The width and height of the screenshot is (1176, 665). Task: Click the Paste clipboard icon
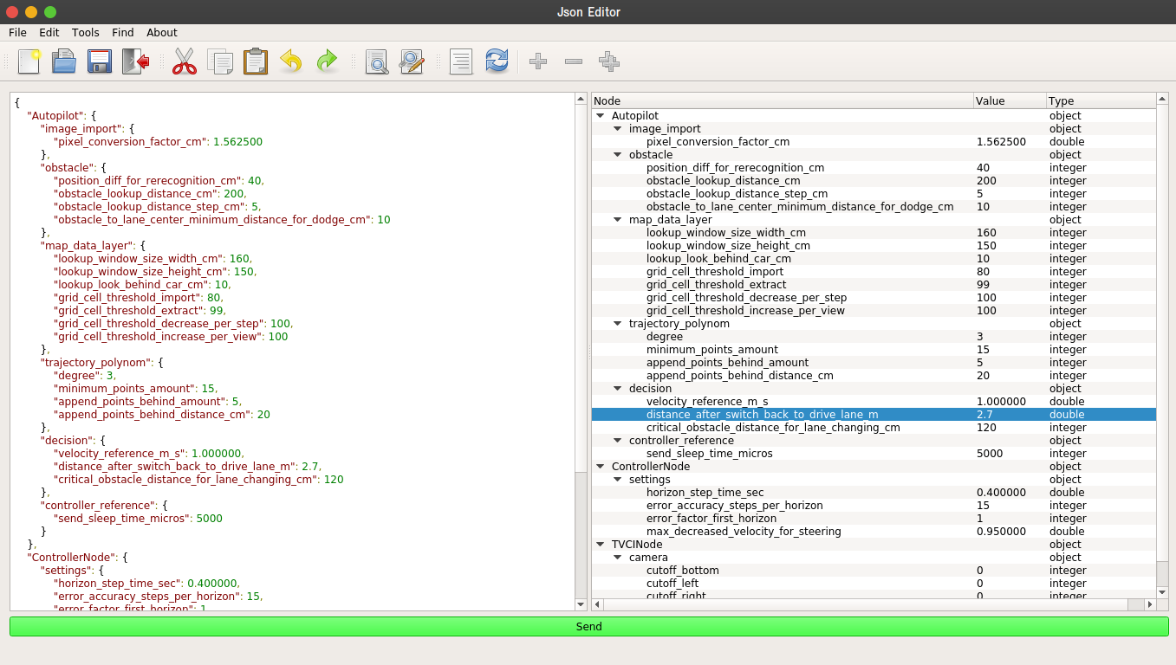click(x=256, y=61)
